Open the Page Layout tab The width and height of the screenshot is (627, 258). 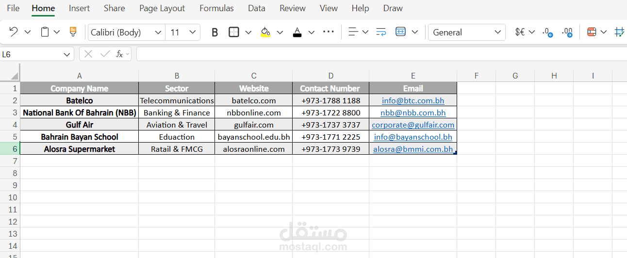pyautogui.click(x=162, y=8)
